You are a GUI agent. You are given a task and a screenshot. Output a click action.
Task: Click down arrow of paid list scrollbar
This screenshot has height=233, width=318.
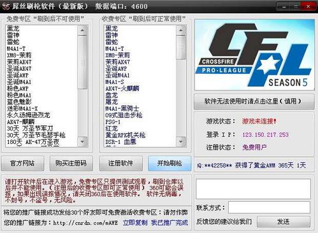coord(181,141)
